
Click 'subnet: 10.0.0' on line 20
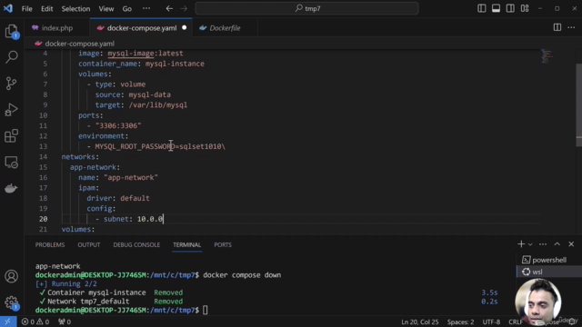[133, 219]
